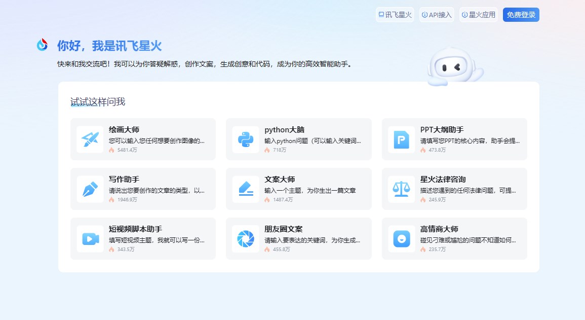
Task: Click the usage count 718万
Action: tap(280, 150)
